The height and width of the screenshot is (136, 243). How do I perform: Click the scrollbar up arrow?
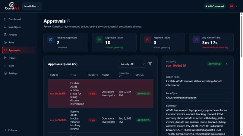[x=241, y=14]
